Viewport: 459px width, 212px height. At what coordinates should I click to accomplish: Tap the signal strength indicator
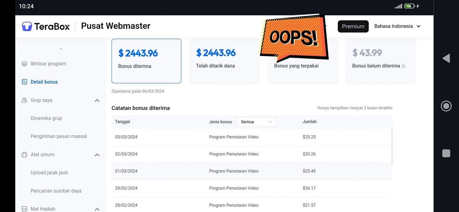click(x=398, y=6)
